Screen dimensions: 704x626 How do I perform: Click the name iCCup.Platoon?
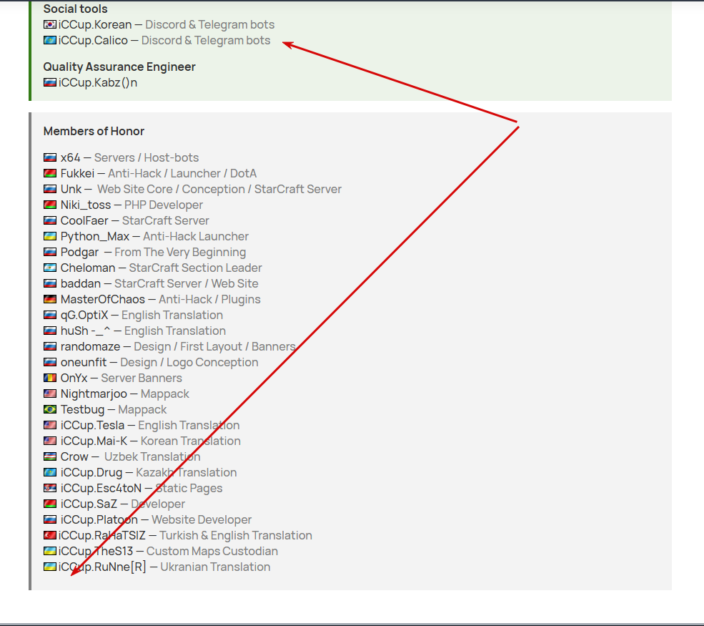pos(99,519)
